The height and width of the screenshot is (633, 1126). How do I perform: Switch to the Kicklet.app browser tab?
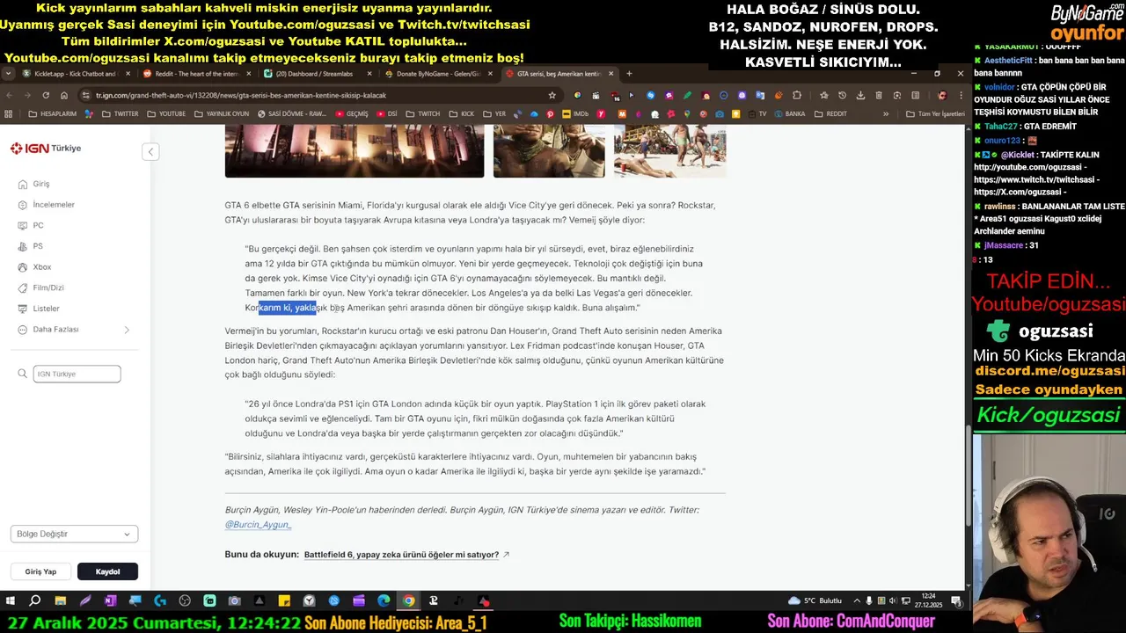coord(77,74)
